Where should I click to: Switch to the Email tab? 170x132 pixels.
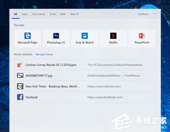pyautogui.click(x=53, y=14)
